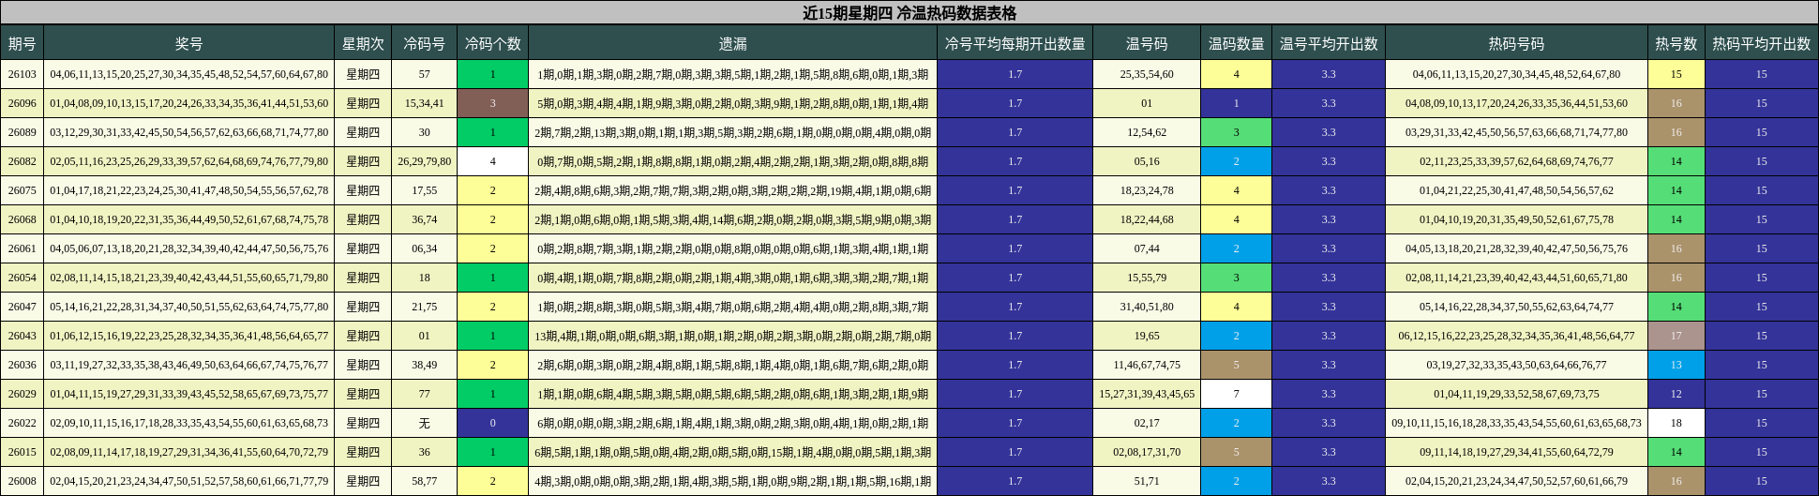Select period number 26043
The image size is (1819, 496).
pyautogui.click(x=23, y=336)
